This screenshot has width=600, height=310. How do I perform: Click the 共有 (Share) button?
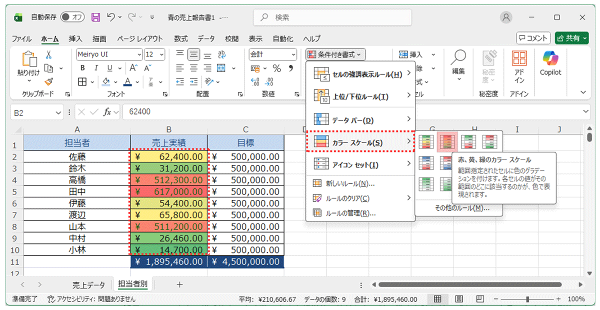(570, 38)
